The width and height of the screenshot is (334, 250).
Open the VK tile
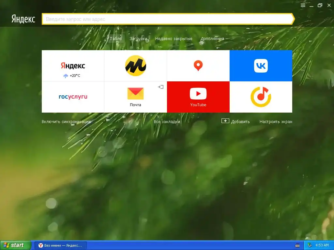point(261,66)
